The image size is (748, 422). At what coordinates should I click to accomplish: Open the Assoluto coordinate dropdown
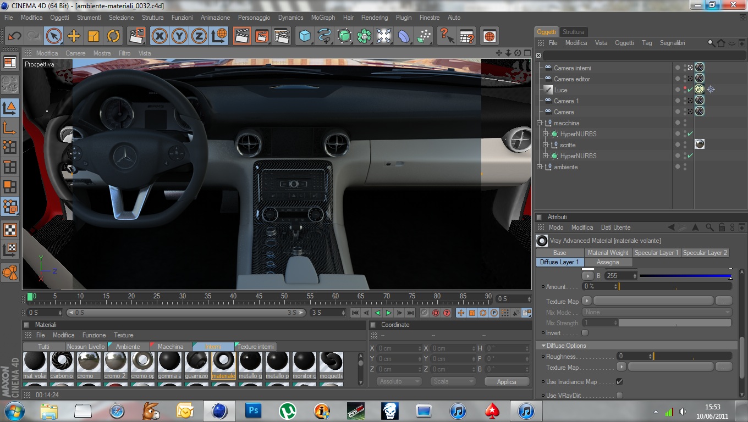pyautogui.click(x=399, y=381)
